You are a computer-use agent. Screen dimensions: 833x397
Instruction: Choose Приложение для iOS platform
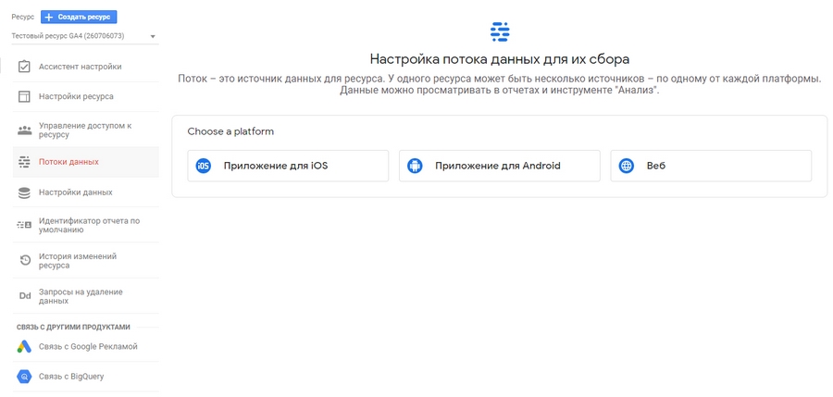click(x=288, y=166)
